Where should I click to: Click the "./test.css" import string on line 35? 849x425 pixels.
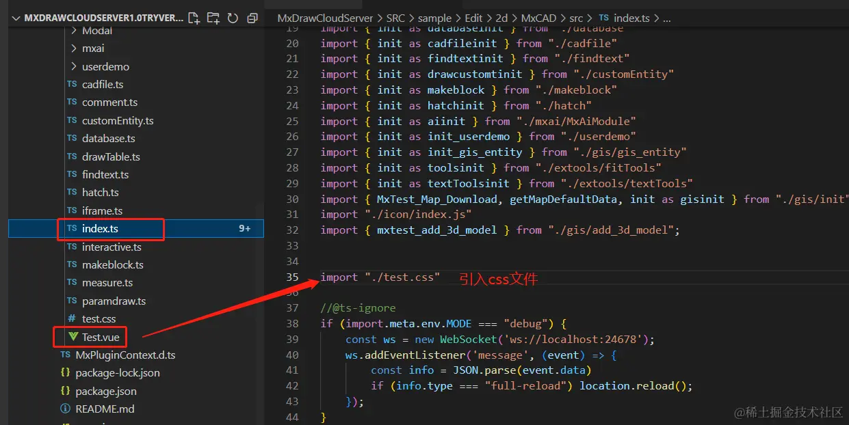tap(402, 277)
